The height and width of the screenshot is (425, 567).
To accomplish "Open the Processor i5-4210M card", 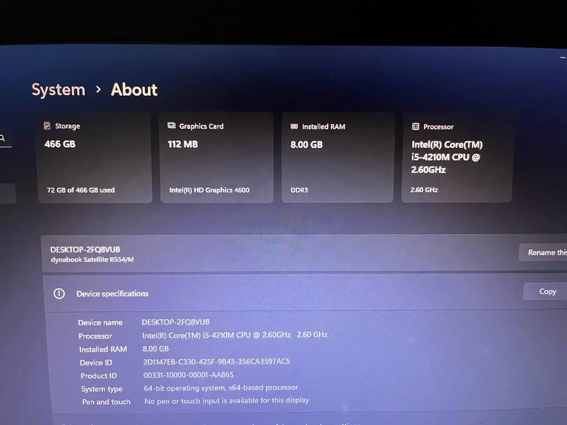I will 456,158.
